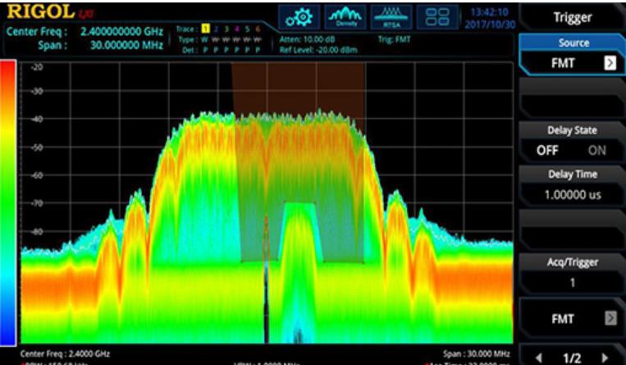
Task: Turn Delay State ON
Action: pyautogui.click(x=597, y=151)
